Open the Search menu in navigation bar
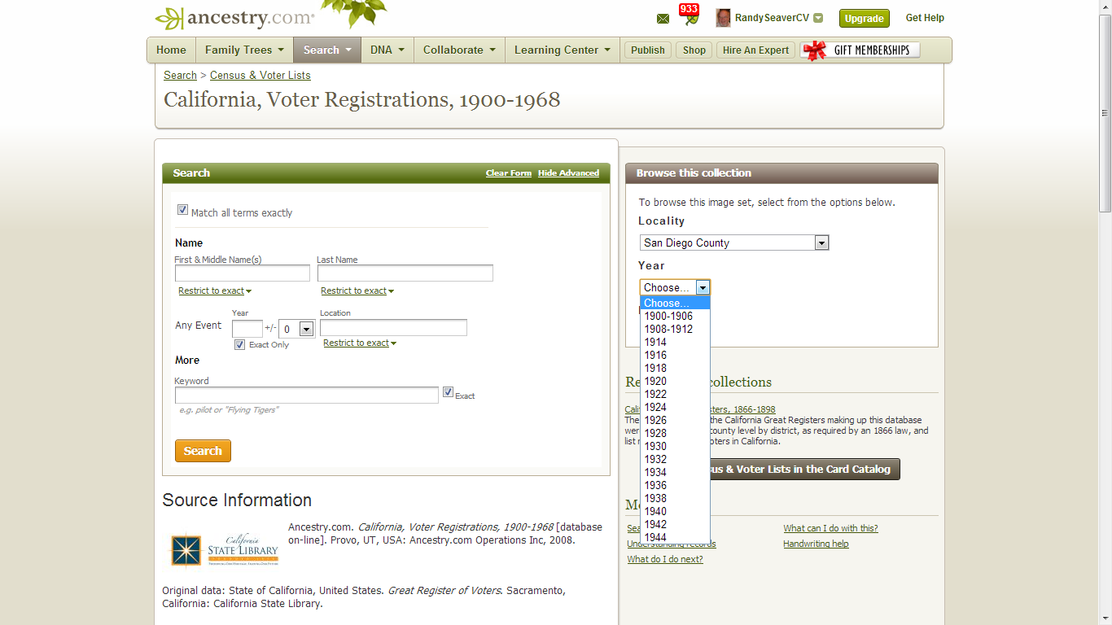This screenshot has width=1112, height=625. click(327, 50)
